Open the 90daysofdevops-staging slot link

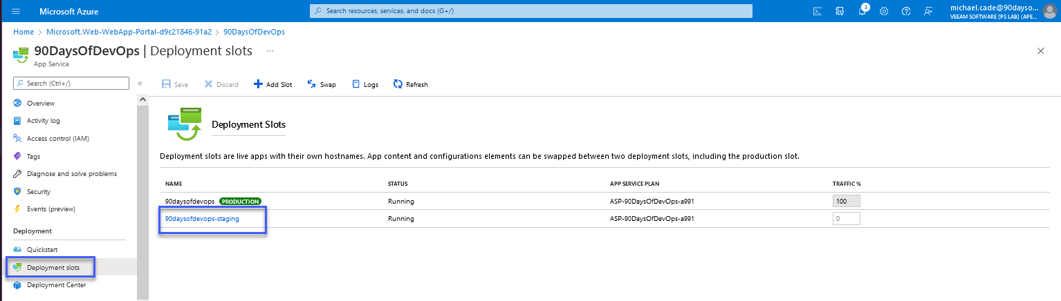pyautogui.click(x=202, y=219)
